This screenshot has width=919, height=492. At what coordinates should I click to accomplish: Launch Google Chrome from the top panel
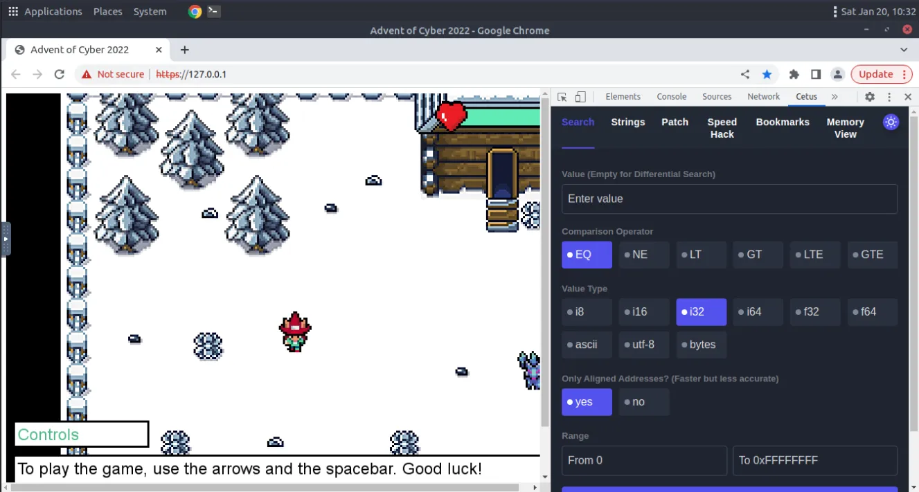click(x=195, y=11)
